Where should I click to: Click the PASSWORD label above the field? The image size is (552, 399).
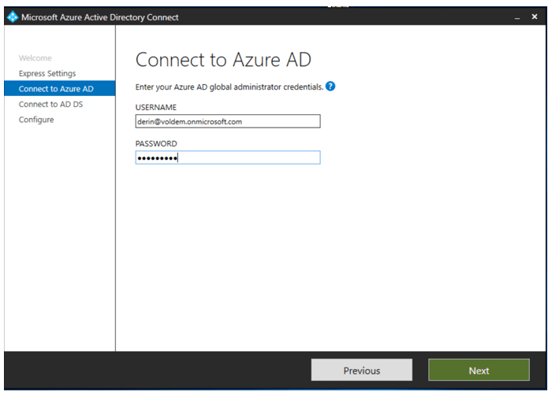(x=156, y=143)
